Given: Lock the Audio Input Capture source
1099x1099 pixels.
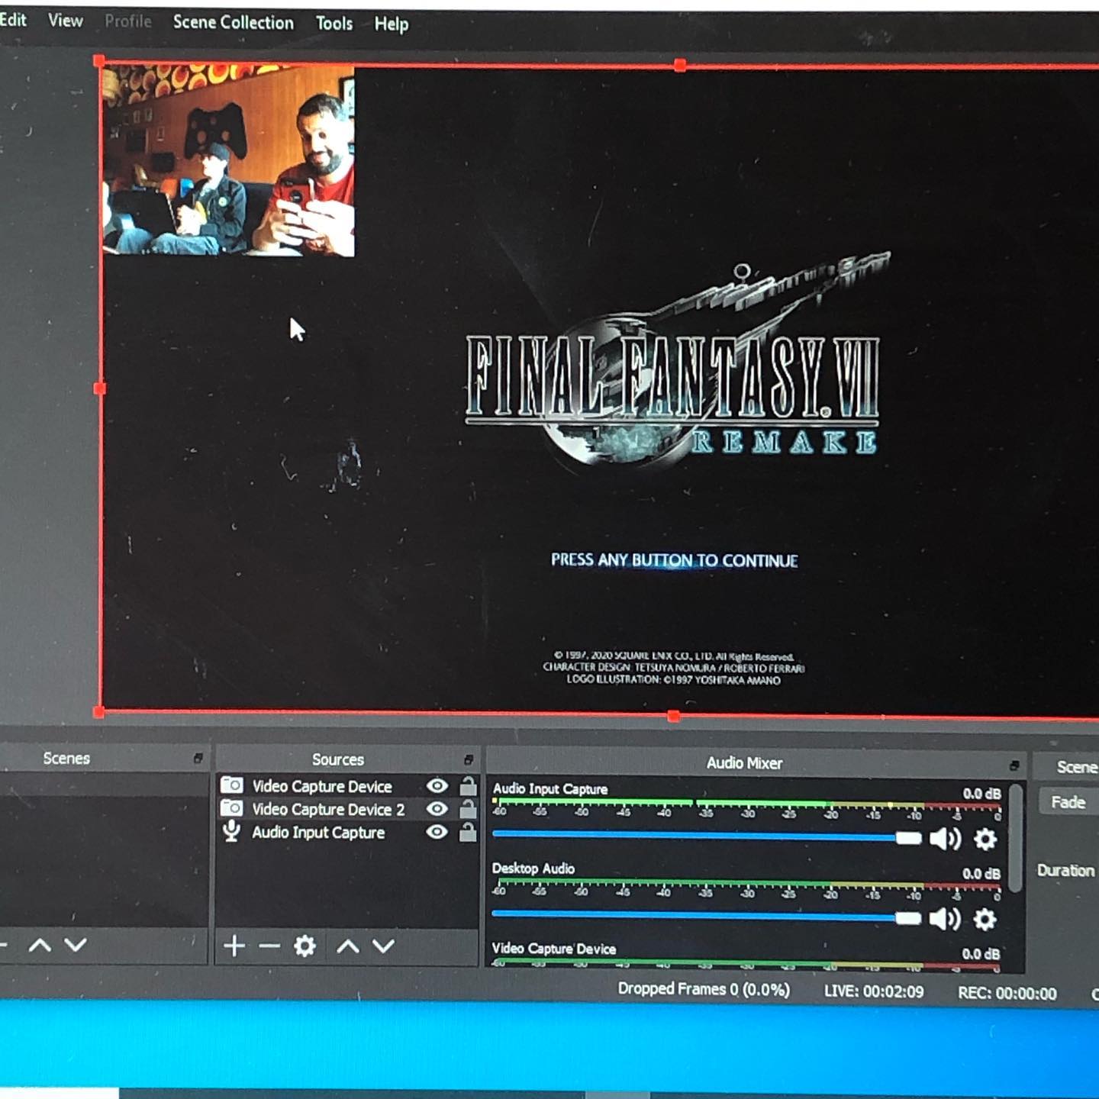Looking at the screenshot, I should pyautogui.click(x=468, y=832).
